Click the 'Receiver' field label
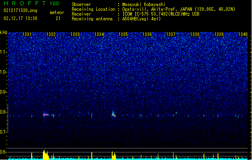Viewport: 252px width, 160px height. tap(81, 14)
